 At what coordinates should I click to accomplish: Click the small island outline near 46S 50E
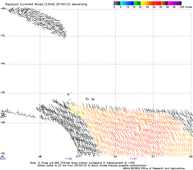click(68, 94)
